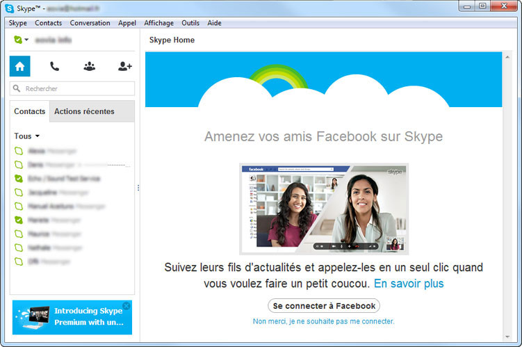The image size is (522, 347).
Task: Click the Introducing Skype Premium banner
Action: [x=72, y=317]
